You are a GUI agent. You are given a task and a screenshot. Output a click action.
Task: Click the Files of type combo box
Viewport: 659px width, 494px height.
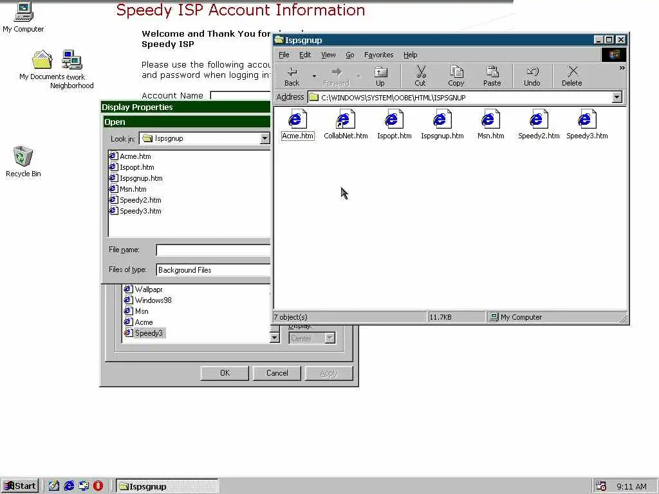(213, 270)
